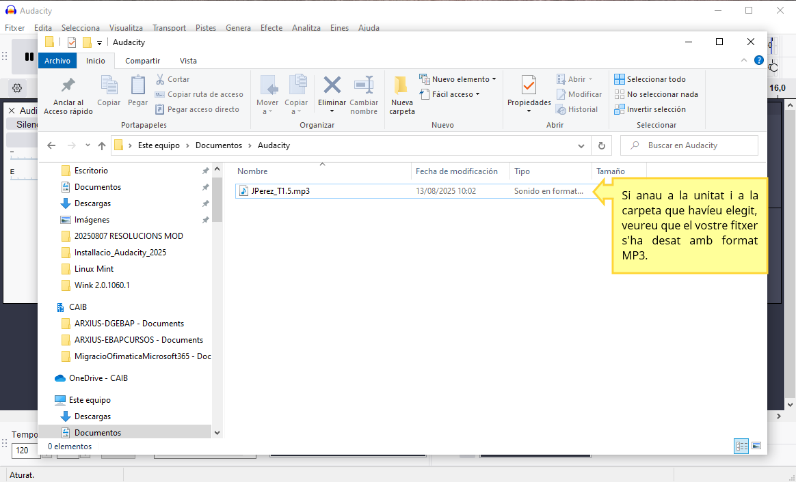796x482 pixels.
Task: Click the Buscar en Audacity search box
Action: [689, 145]
